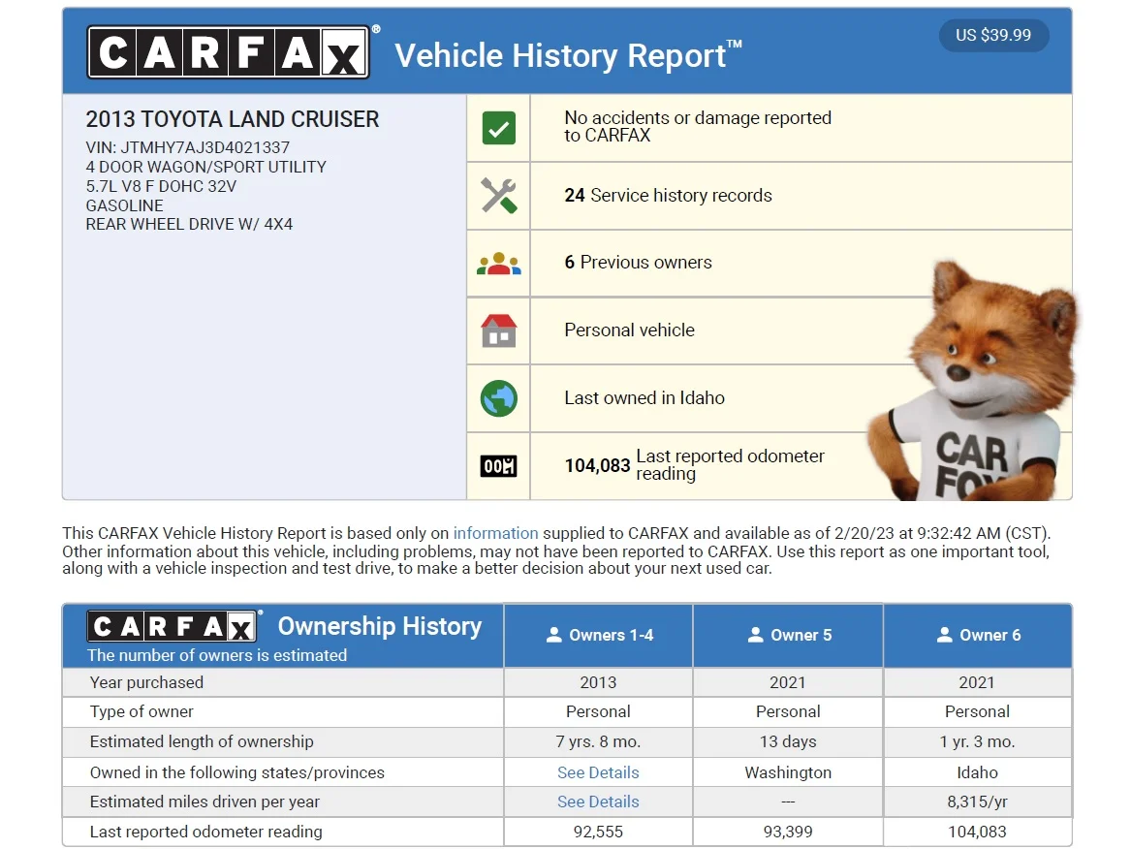Open See Details for owned states/provinces

tap(598, 772)
